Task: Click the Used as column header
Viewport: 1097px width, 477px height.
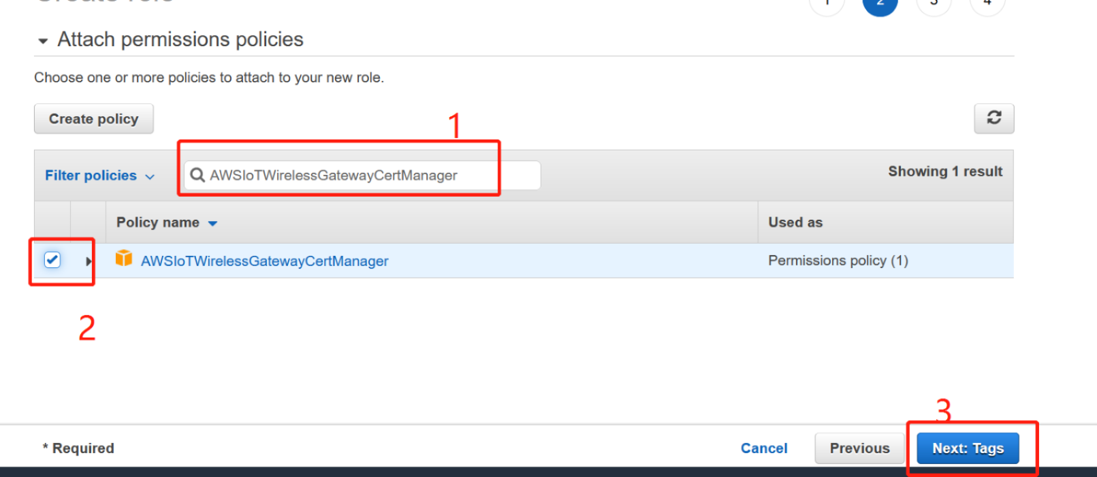Action: click(x=795, y=223)
